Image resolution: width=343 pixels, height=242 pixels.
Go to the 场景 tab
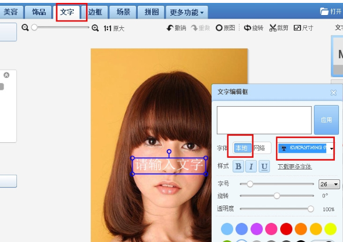(123, 12)
